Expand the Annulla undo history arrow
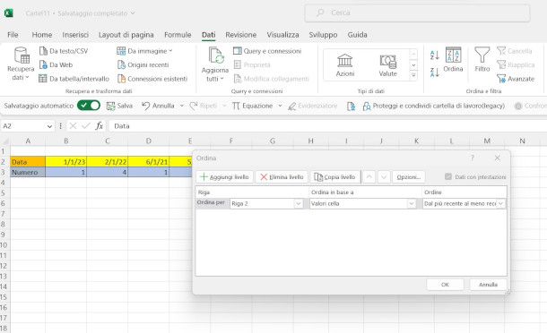The width and height of the screenshot is (547, 333). coord(182,106)
